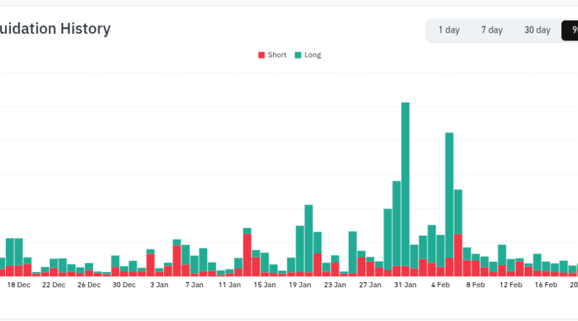Click the partially visible dark 90 day tab
This screenshot has height=321, width=578.
[572, 30]
